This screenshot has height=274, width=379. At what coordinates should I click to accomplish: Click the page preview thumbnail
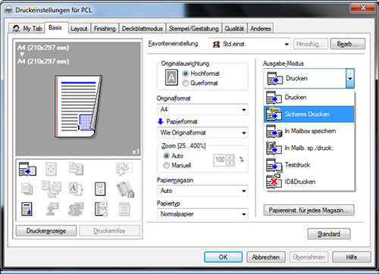(78, 107)
